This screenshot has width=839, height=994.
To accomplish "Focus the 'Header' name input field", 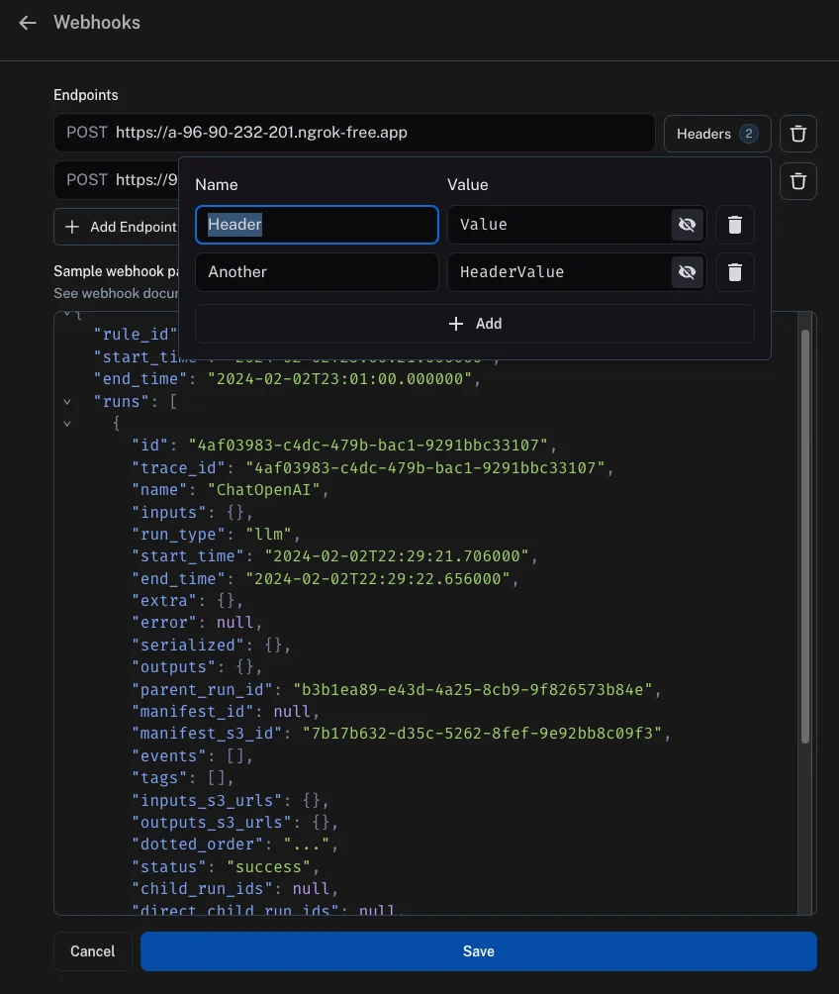I will pyautogui.click(x=317, y=225).
